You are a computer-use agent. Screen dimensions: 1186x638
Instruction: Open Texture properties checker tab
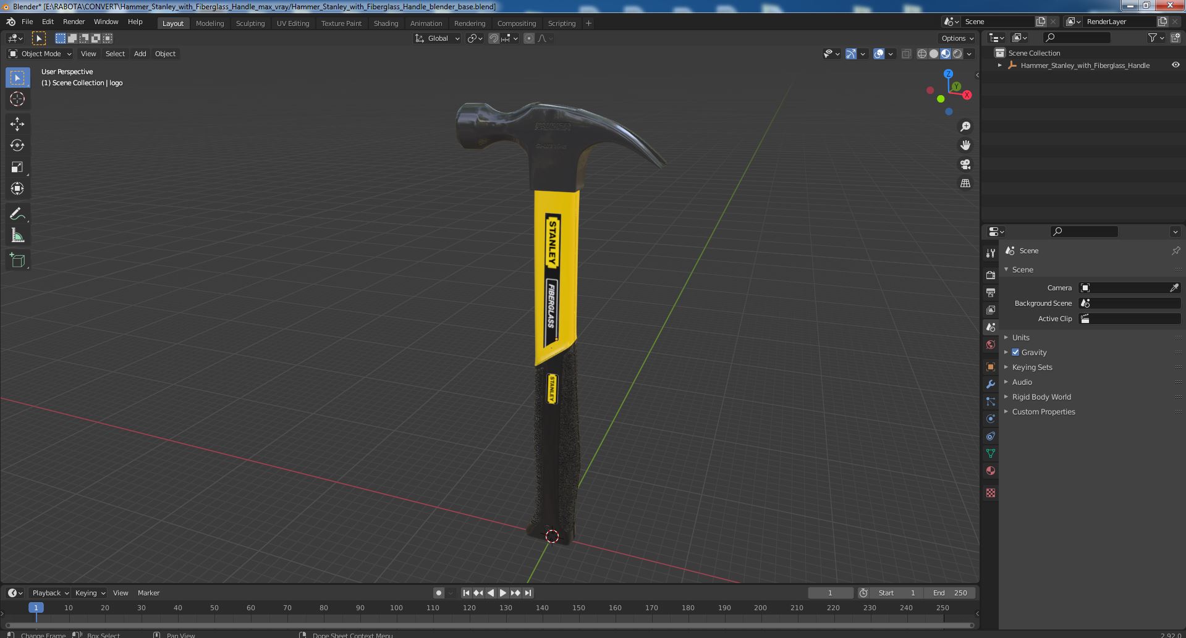point(991,493)
